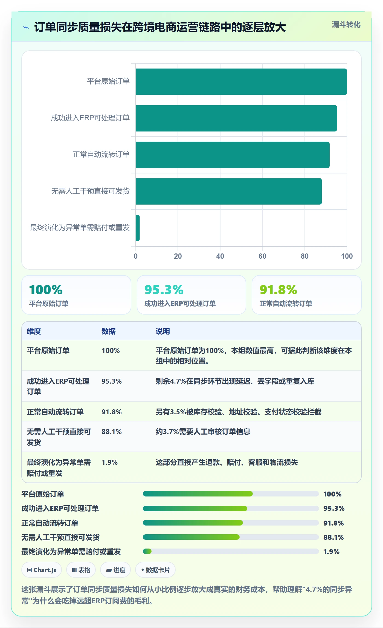Click the lightning icon beside the title
The height and width of the screenshot is (628, 383).
tap(26, 27)
